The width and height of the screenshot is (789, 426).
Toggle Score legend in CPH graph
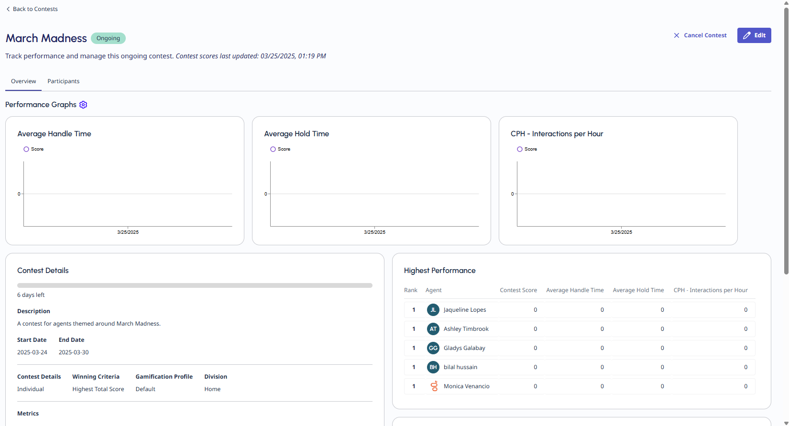tap(527, 149)
